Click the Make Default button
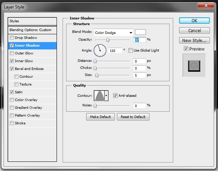Viewport: 218px width, 171px height. click(x=100, y=117)
